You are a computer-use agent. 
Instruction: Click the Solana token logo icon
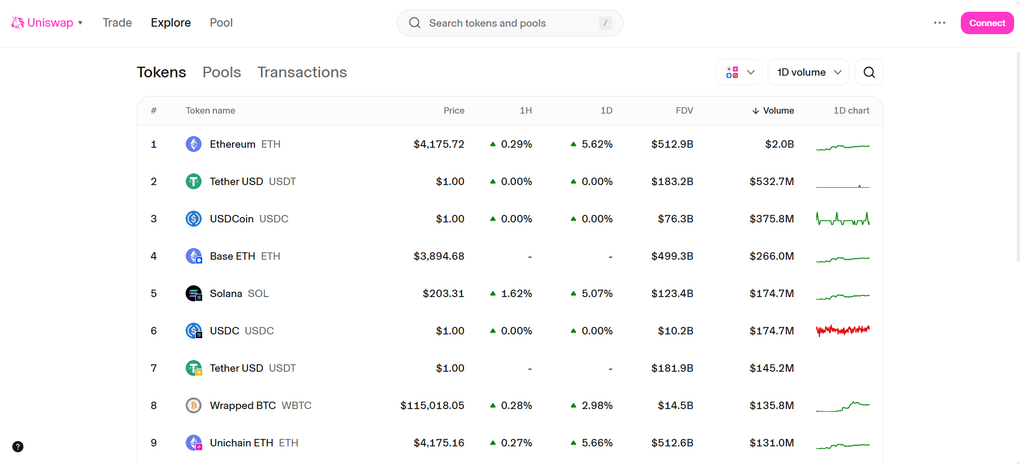(x=194, y=293)
